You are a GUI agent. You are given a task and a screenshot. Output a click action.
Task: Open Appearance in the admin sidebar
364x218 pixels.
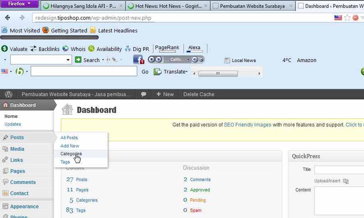[x=24, y=207]
